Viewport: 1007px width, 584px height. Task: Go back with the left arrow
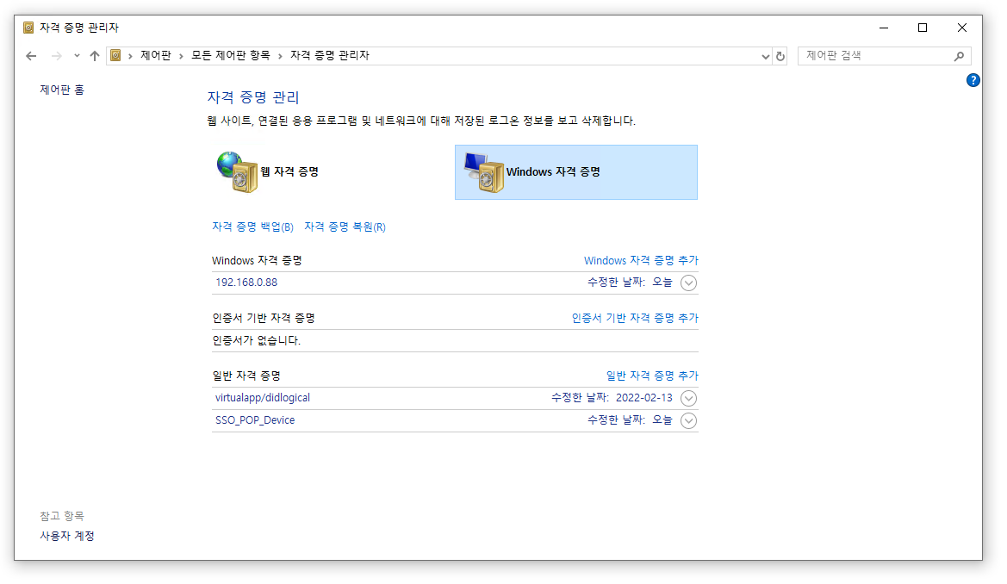tap(31, 56)
